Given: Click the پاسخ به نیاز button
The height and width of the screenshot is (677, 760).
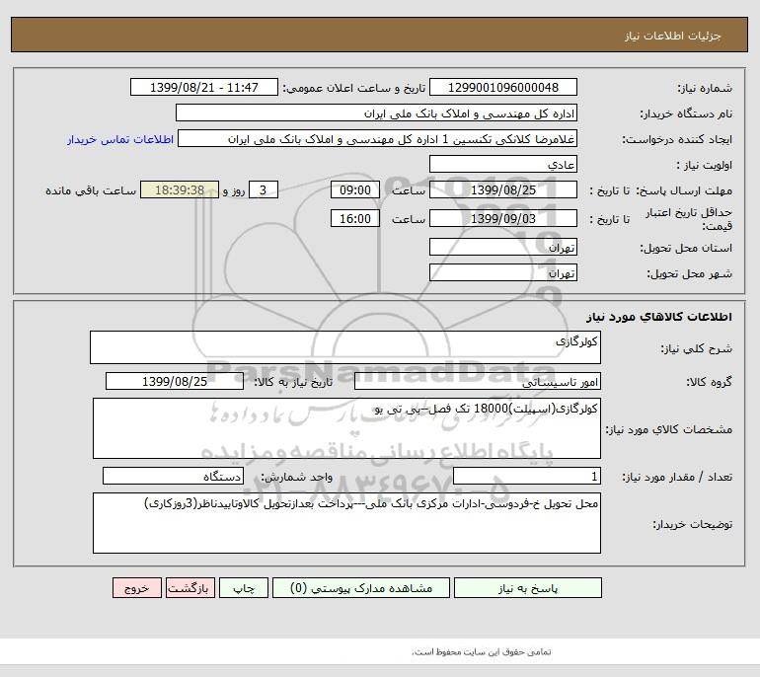Looking at the screenshot, I should pyautogui.click(x=528, y=588).
